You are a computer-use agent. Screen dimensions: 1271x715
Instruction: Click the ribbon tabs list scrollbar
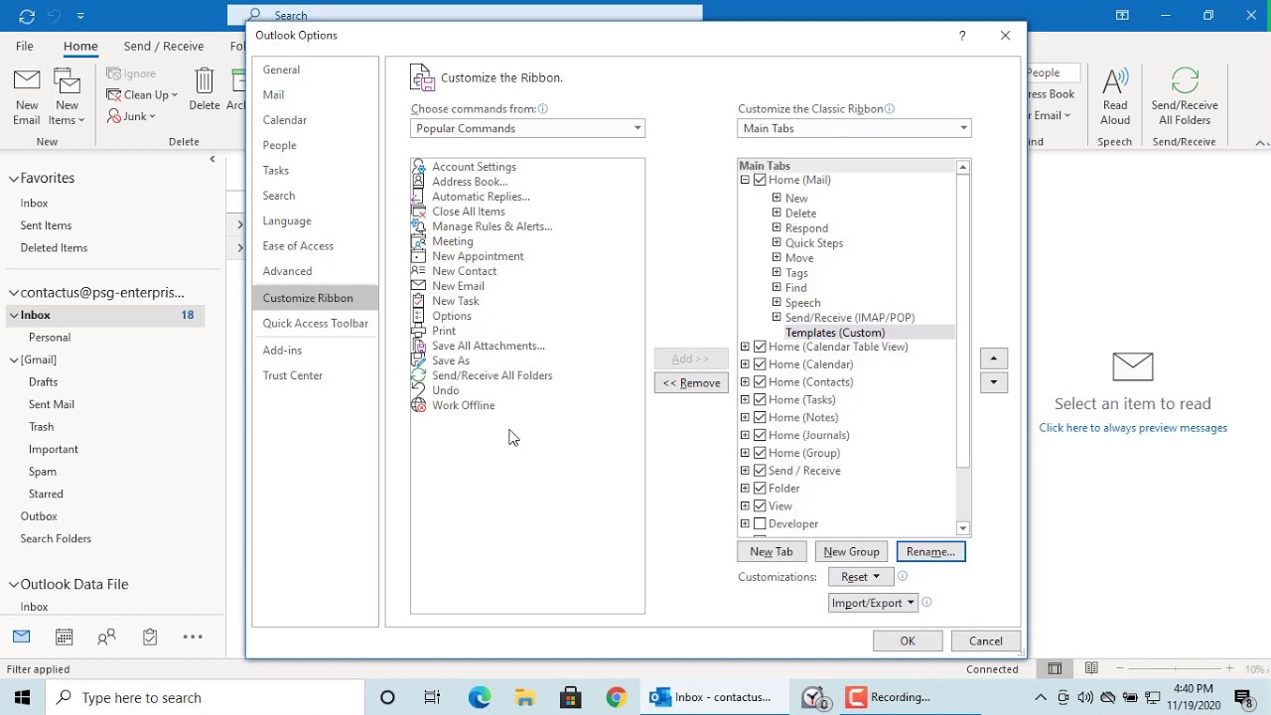pyautogui.click(x=962, y=321)
